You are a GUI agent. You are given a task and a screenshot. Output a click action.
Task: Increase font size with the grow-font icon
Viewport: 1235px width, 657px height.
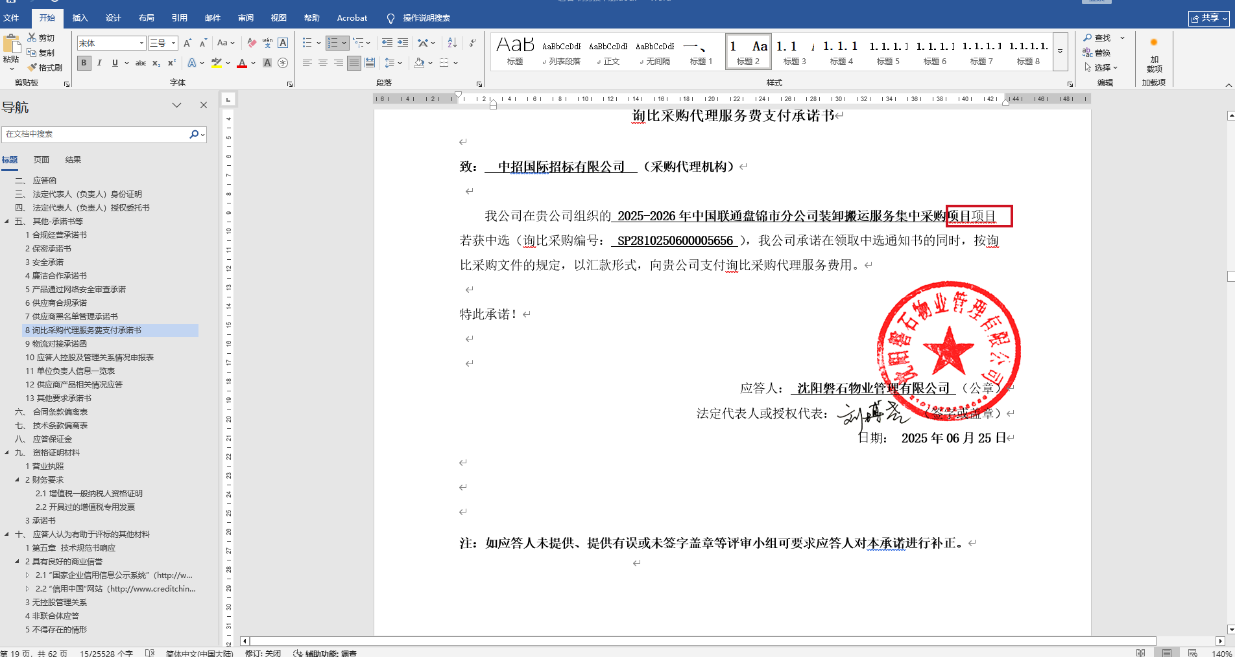pos(187,43)
